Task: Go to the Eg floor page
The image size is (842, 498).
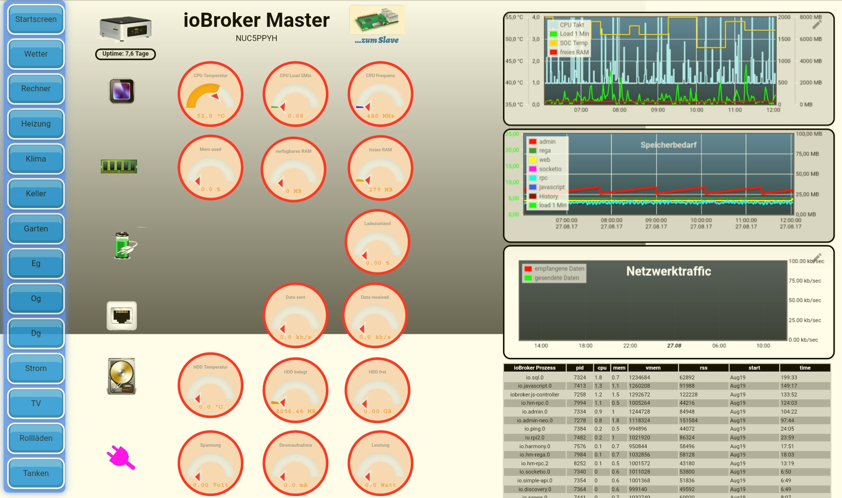Action: pyautogui.click(x=36, y=264)
